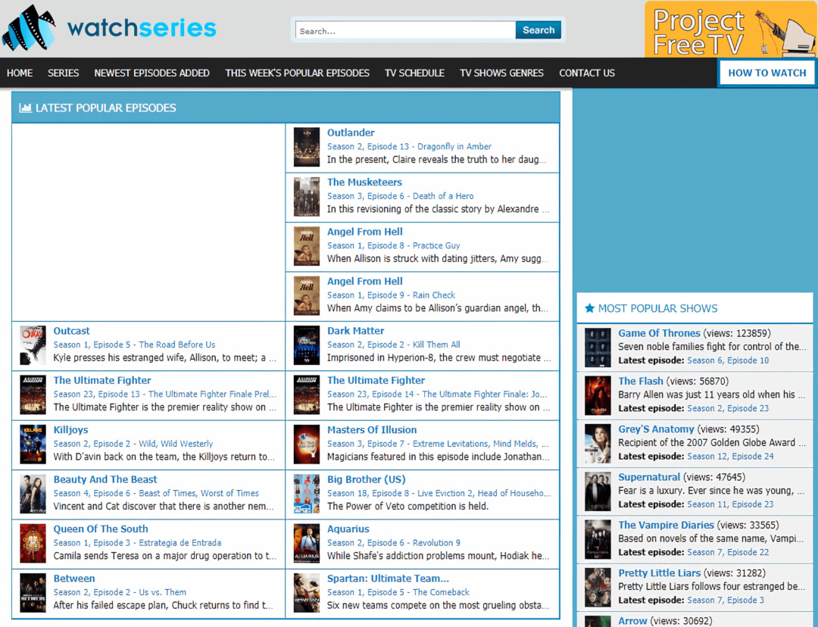
Task: Open the Between title link
Action: coord(74,579)
